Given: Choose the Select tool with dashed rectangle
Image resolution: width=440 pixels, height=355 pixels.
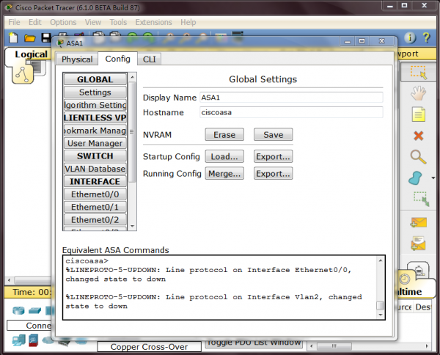Looking at the screenshot, I should pos(419,73).
